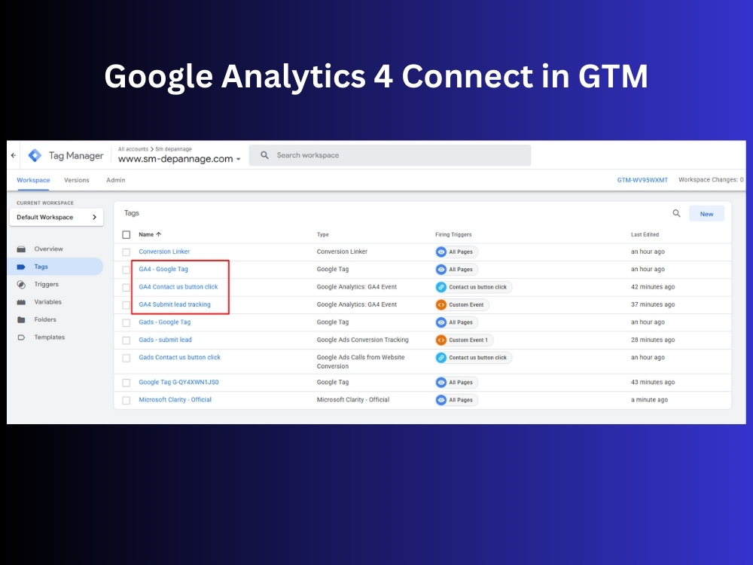Open Overview from the sidebar briefcase icon
Image resolution: width=753 pixels, height=565 pixels.
click(21, 249)
